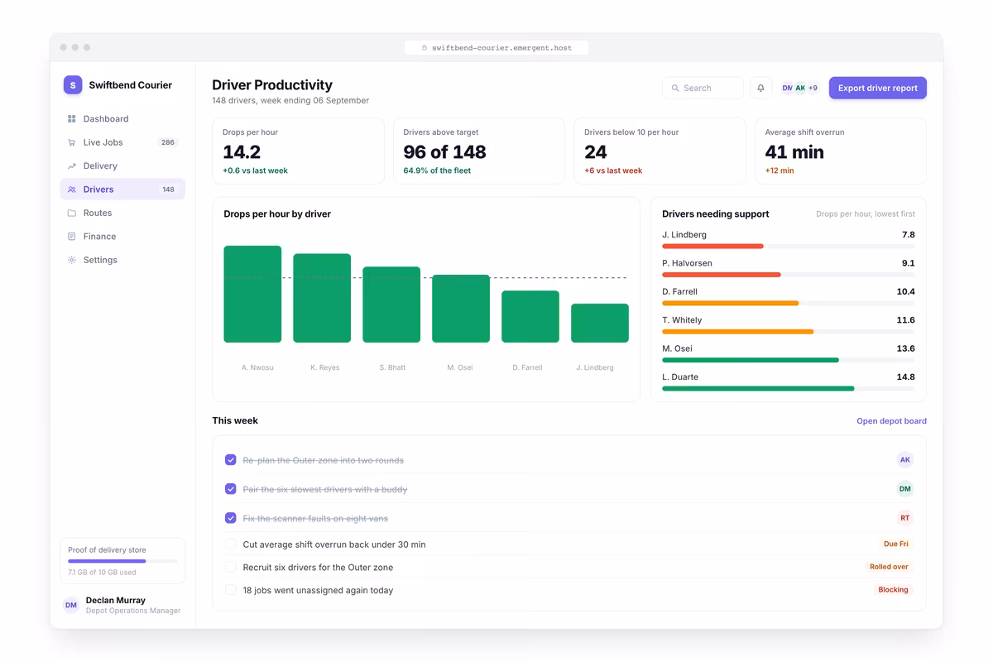The width and height of the screenshot is (993, 662).
Task: Open the Finance page
Action: [x=122, y=237]
